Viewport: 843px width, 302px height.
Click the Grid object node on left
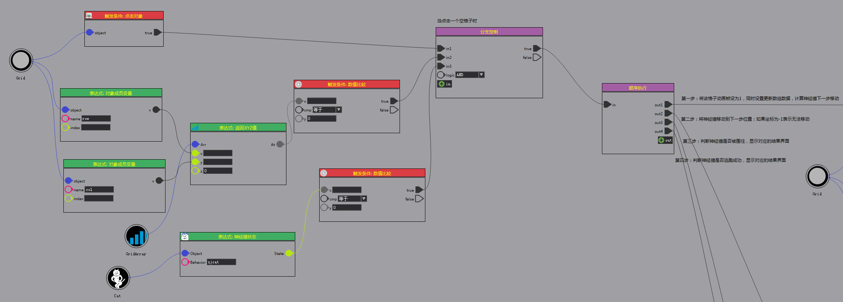pos(21,60)
